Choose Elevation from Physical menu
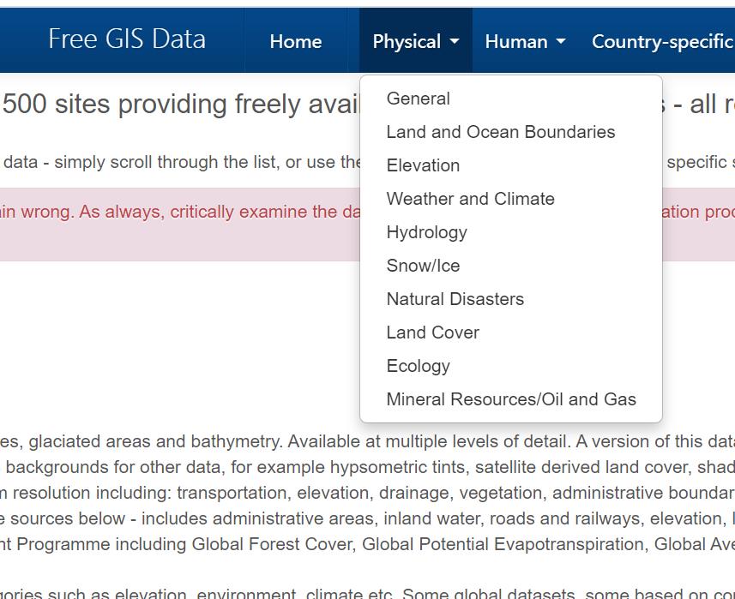 (x=423, y=165)
